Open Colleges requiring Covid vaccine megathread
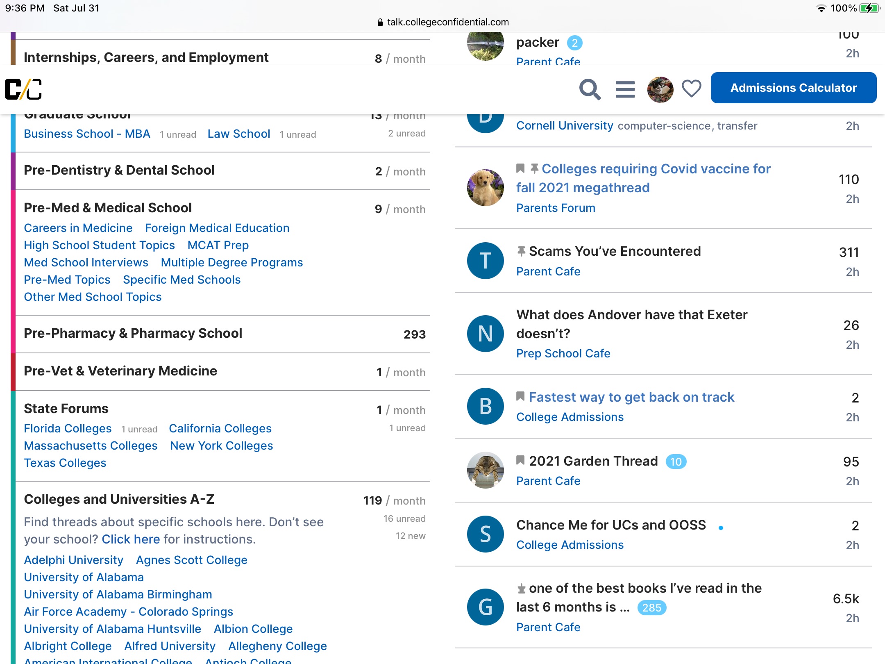Image resolution: width=885 pixels, height=664 pixels. click(x=643, y=178)
